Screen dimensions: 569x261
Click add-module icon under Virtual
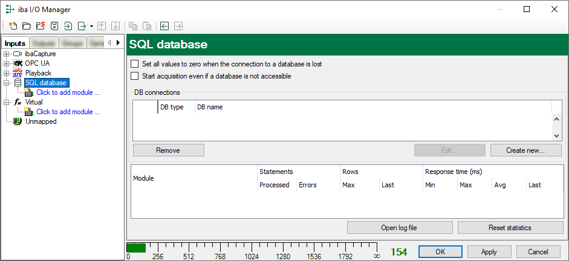coord(28,112)
